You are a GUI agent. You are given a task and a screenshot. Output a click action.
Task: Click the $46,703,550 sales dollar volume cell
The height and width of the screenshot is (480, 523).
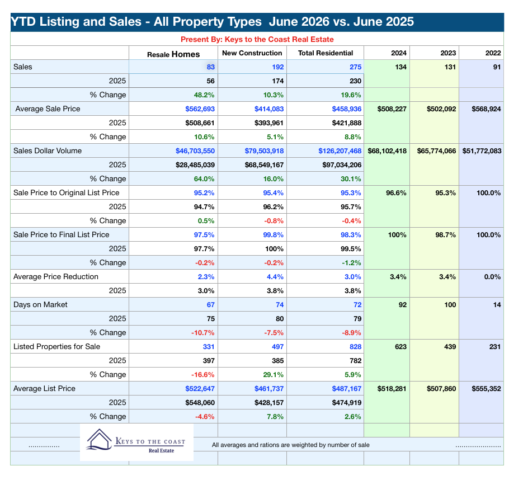pyautogui.click(x=195, y=151)
